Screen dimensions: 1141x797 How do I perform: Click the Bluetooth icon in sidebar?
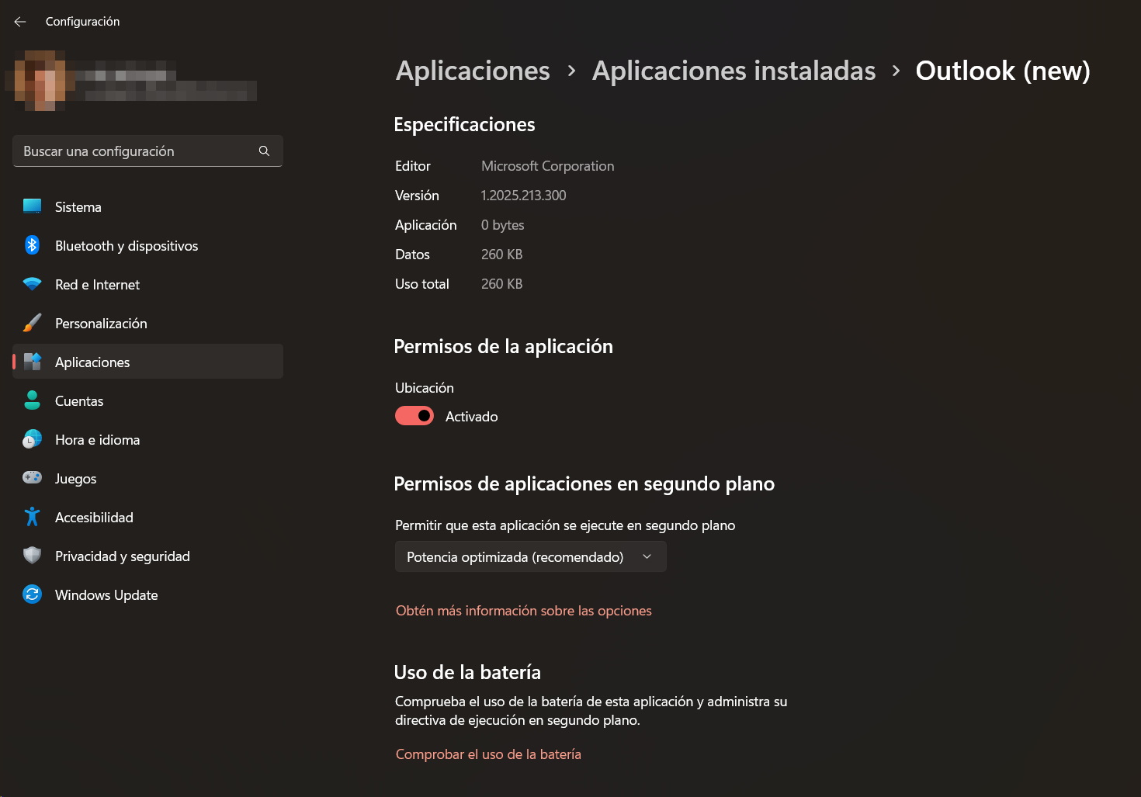point(32,245)
